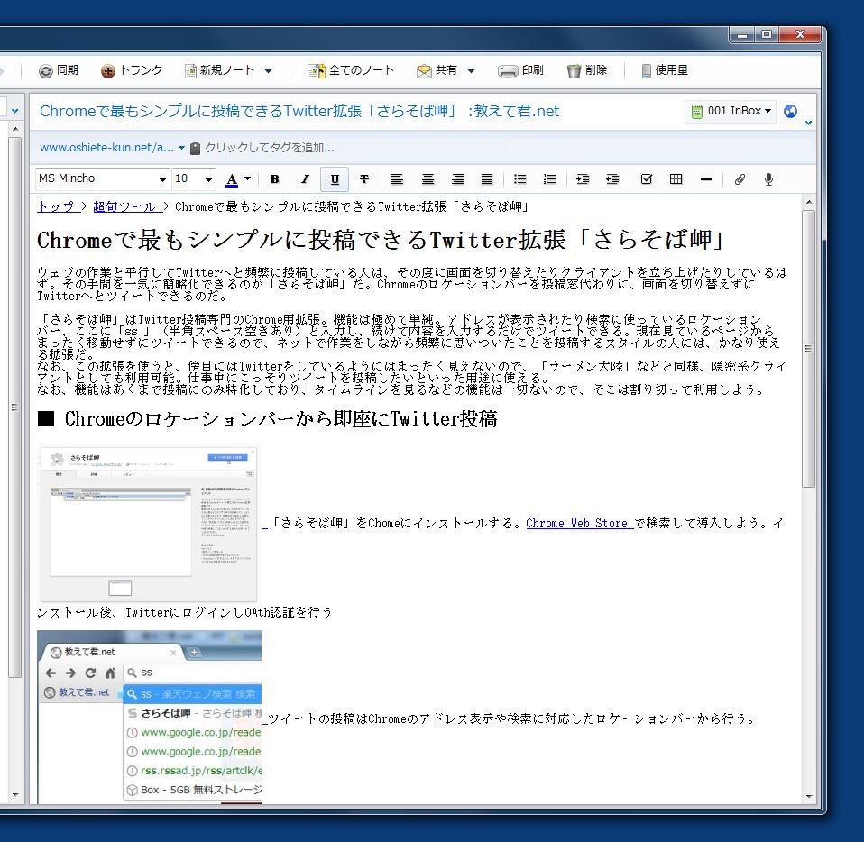The width and height of the screenshot is (864, 842).
Task: Click the left panel scroll down arrow
Action: (x=15, y=795)
